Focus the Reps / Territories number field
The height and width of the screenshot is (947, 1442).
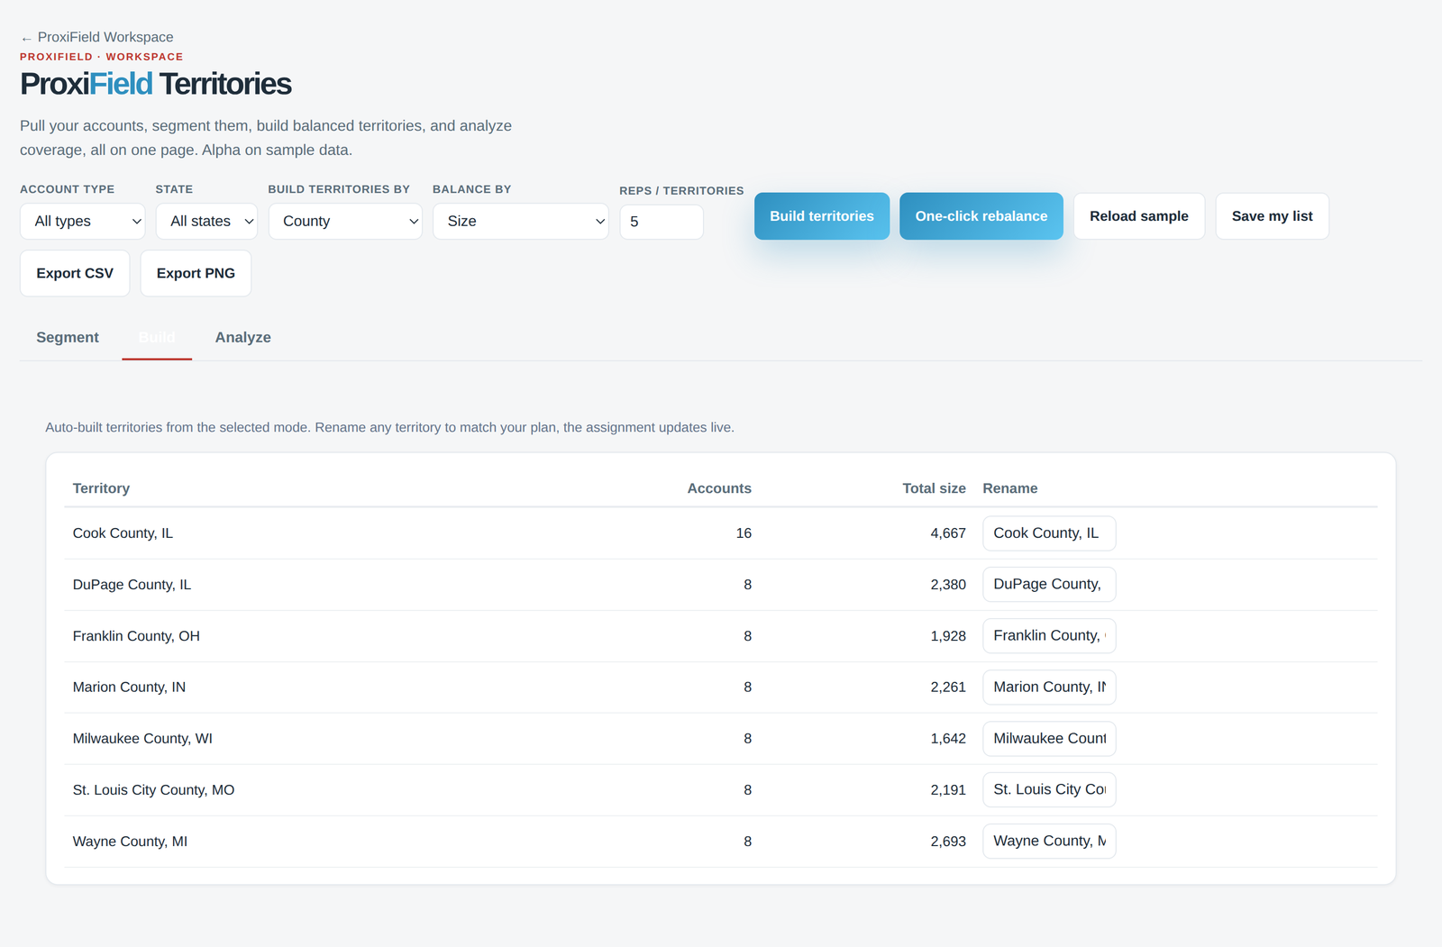[662, 222]
